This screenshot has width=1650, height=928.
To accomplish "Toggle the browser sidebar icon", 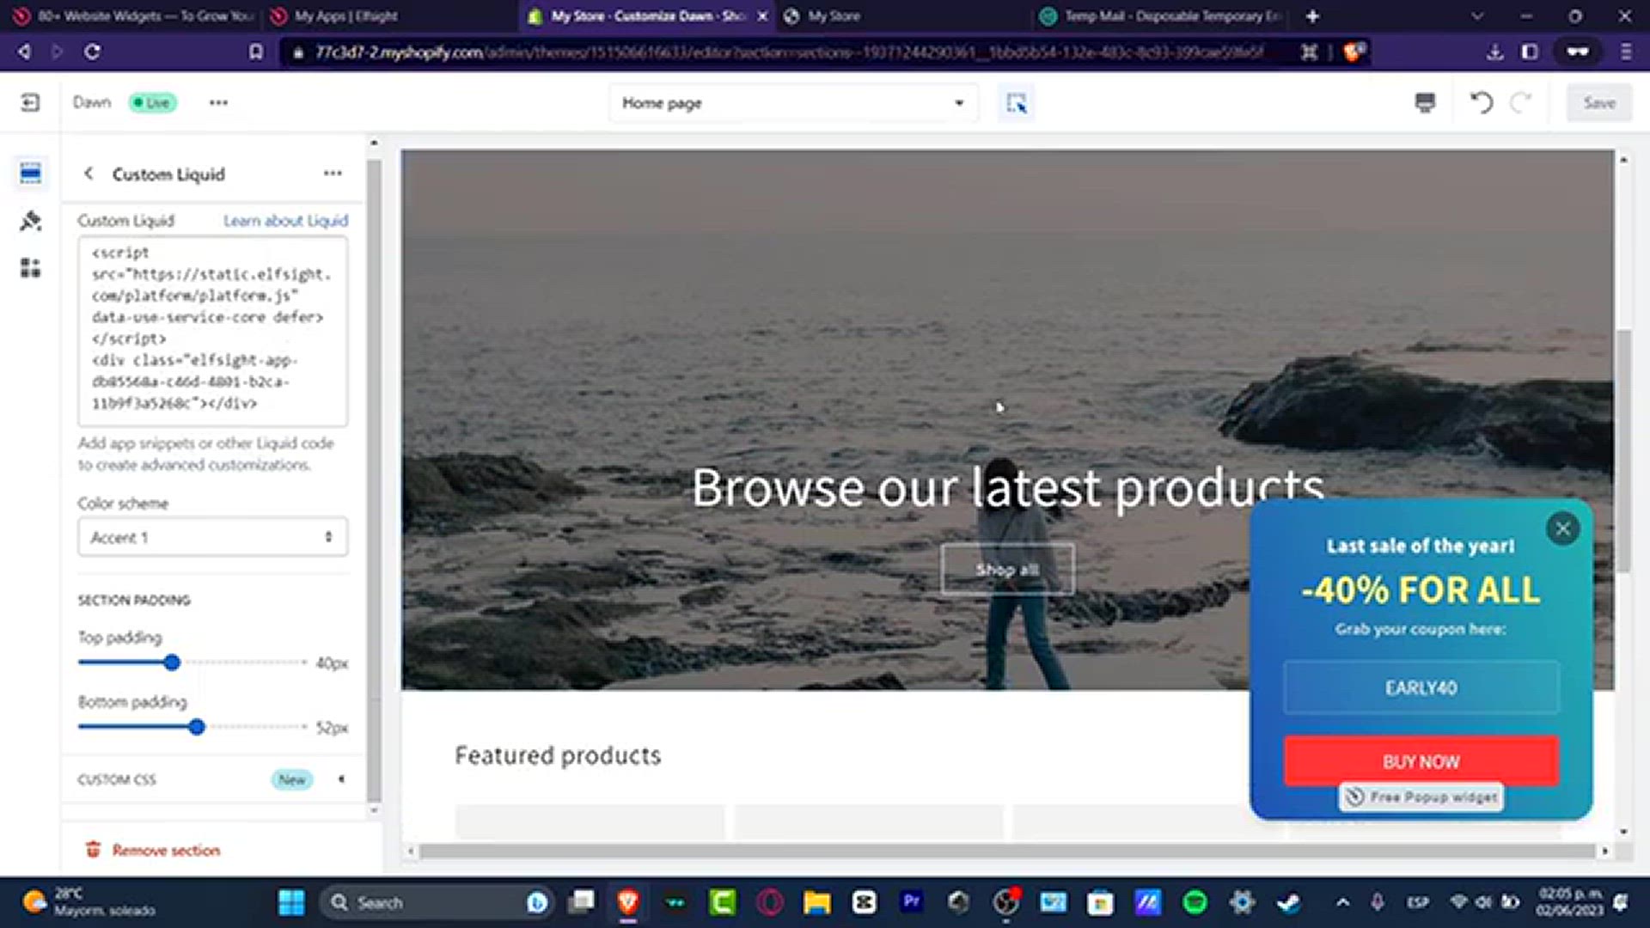I will coord(1530,52).
